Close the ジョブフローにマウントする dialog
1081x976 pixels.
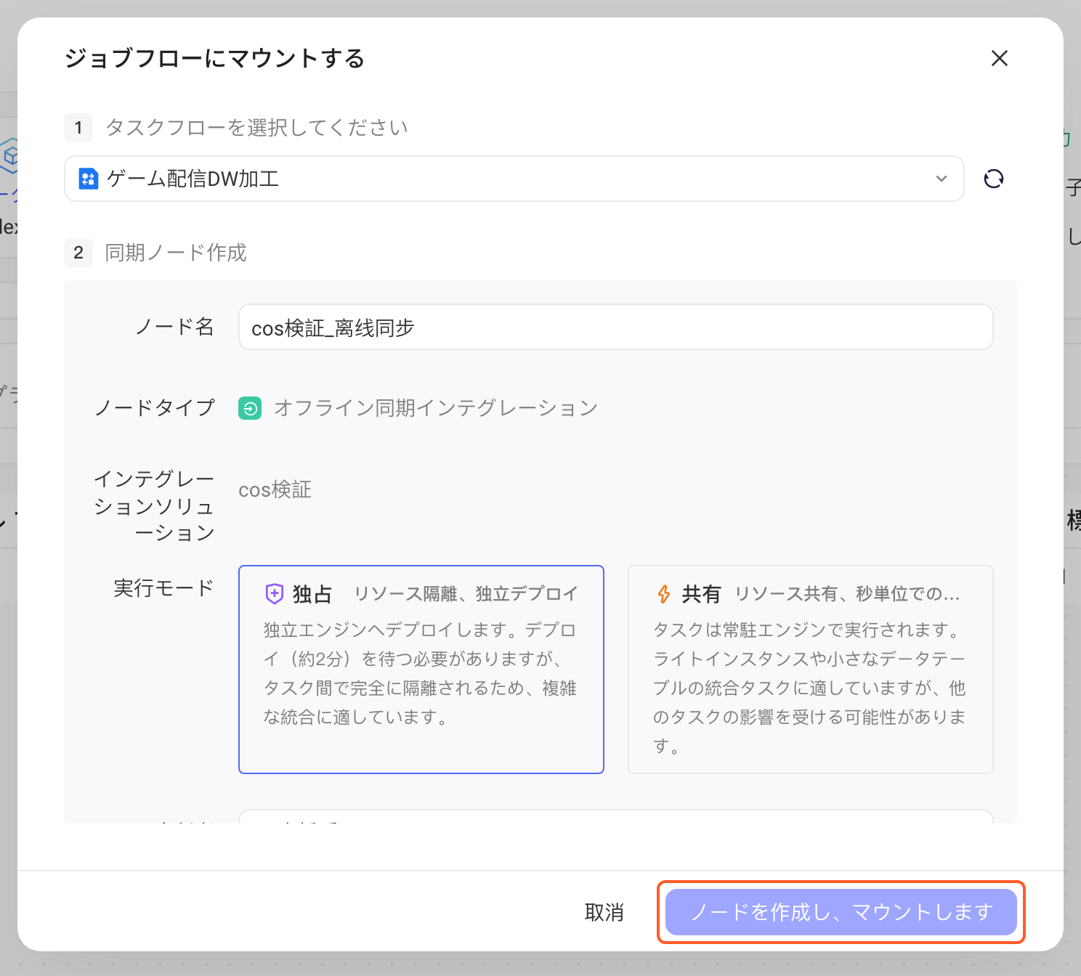(1000, 58)
